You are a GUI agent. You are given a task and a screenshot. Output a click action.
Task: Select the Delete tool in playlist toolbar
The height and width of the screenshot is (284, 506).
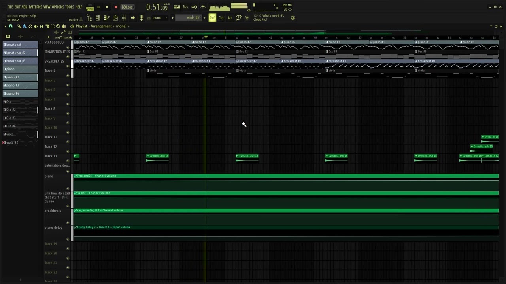[x=30, y=26]
